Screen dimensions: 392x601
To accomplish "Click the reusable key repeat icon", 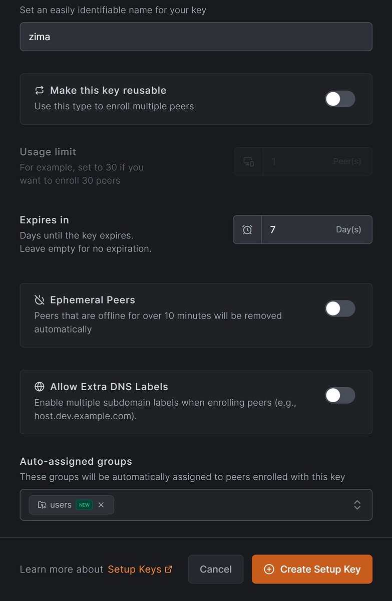I will click(x=39, y=91).
